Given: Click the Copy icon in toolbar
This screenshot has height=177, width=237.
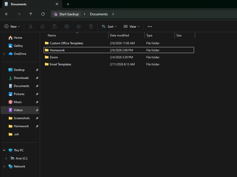Looking at the screenshot, I should coord(43,26).
